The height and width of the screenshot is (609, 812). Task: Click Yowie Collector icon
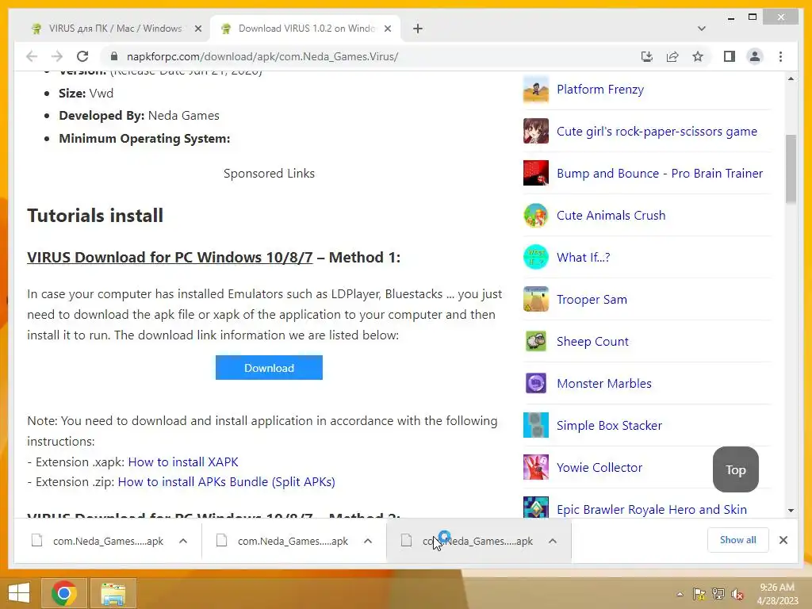536,468
